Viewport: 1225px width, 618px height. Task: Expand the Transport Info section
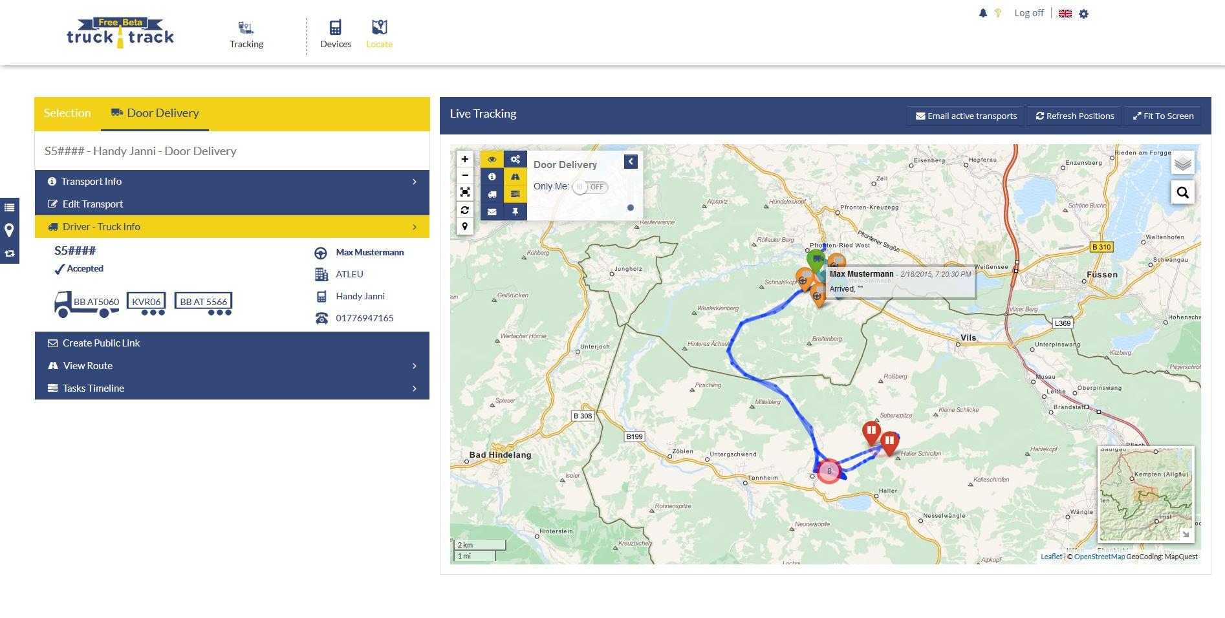click(x=232, y=182)
